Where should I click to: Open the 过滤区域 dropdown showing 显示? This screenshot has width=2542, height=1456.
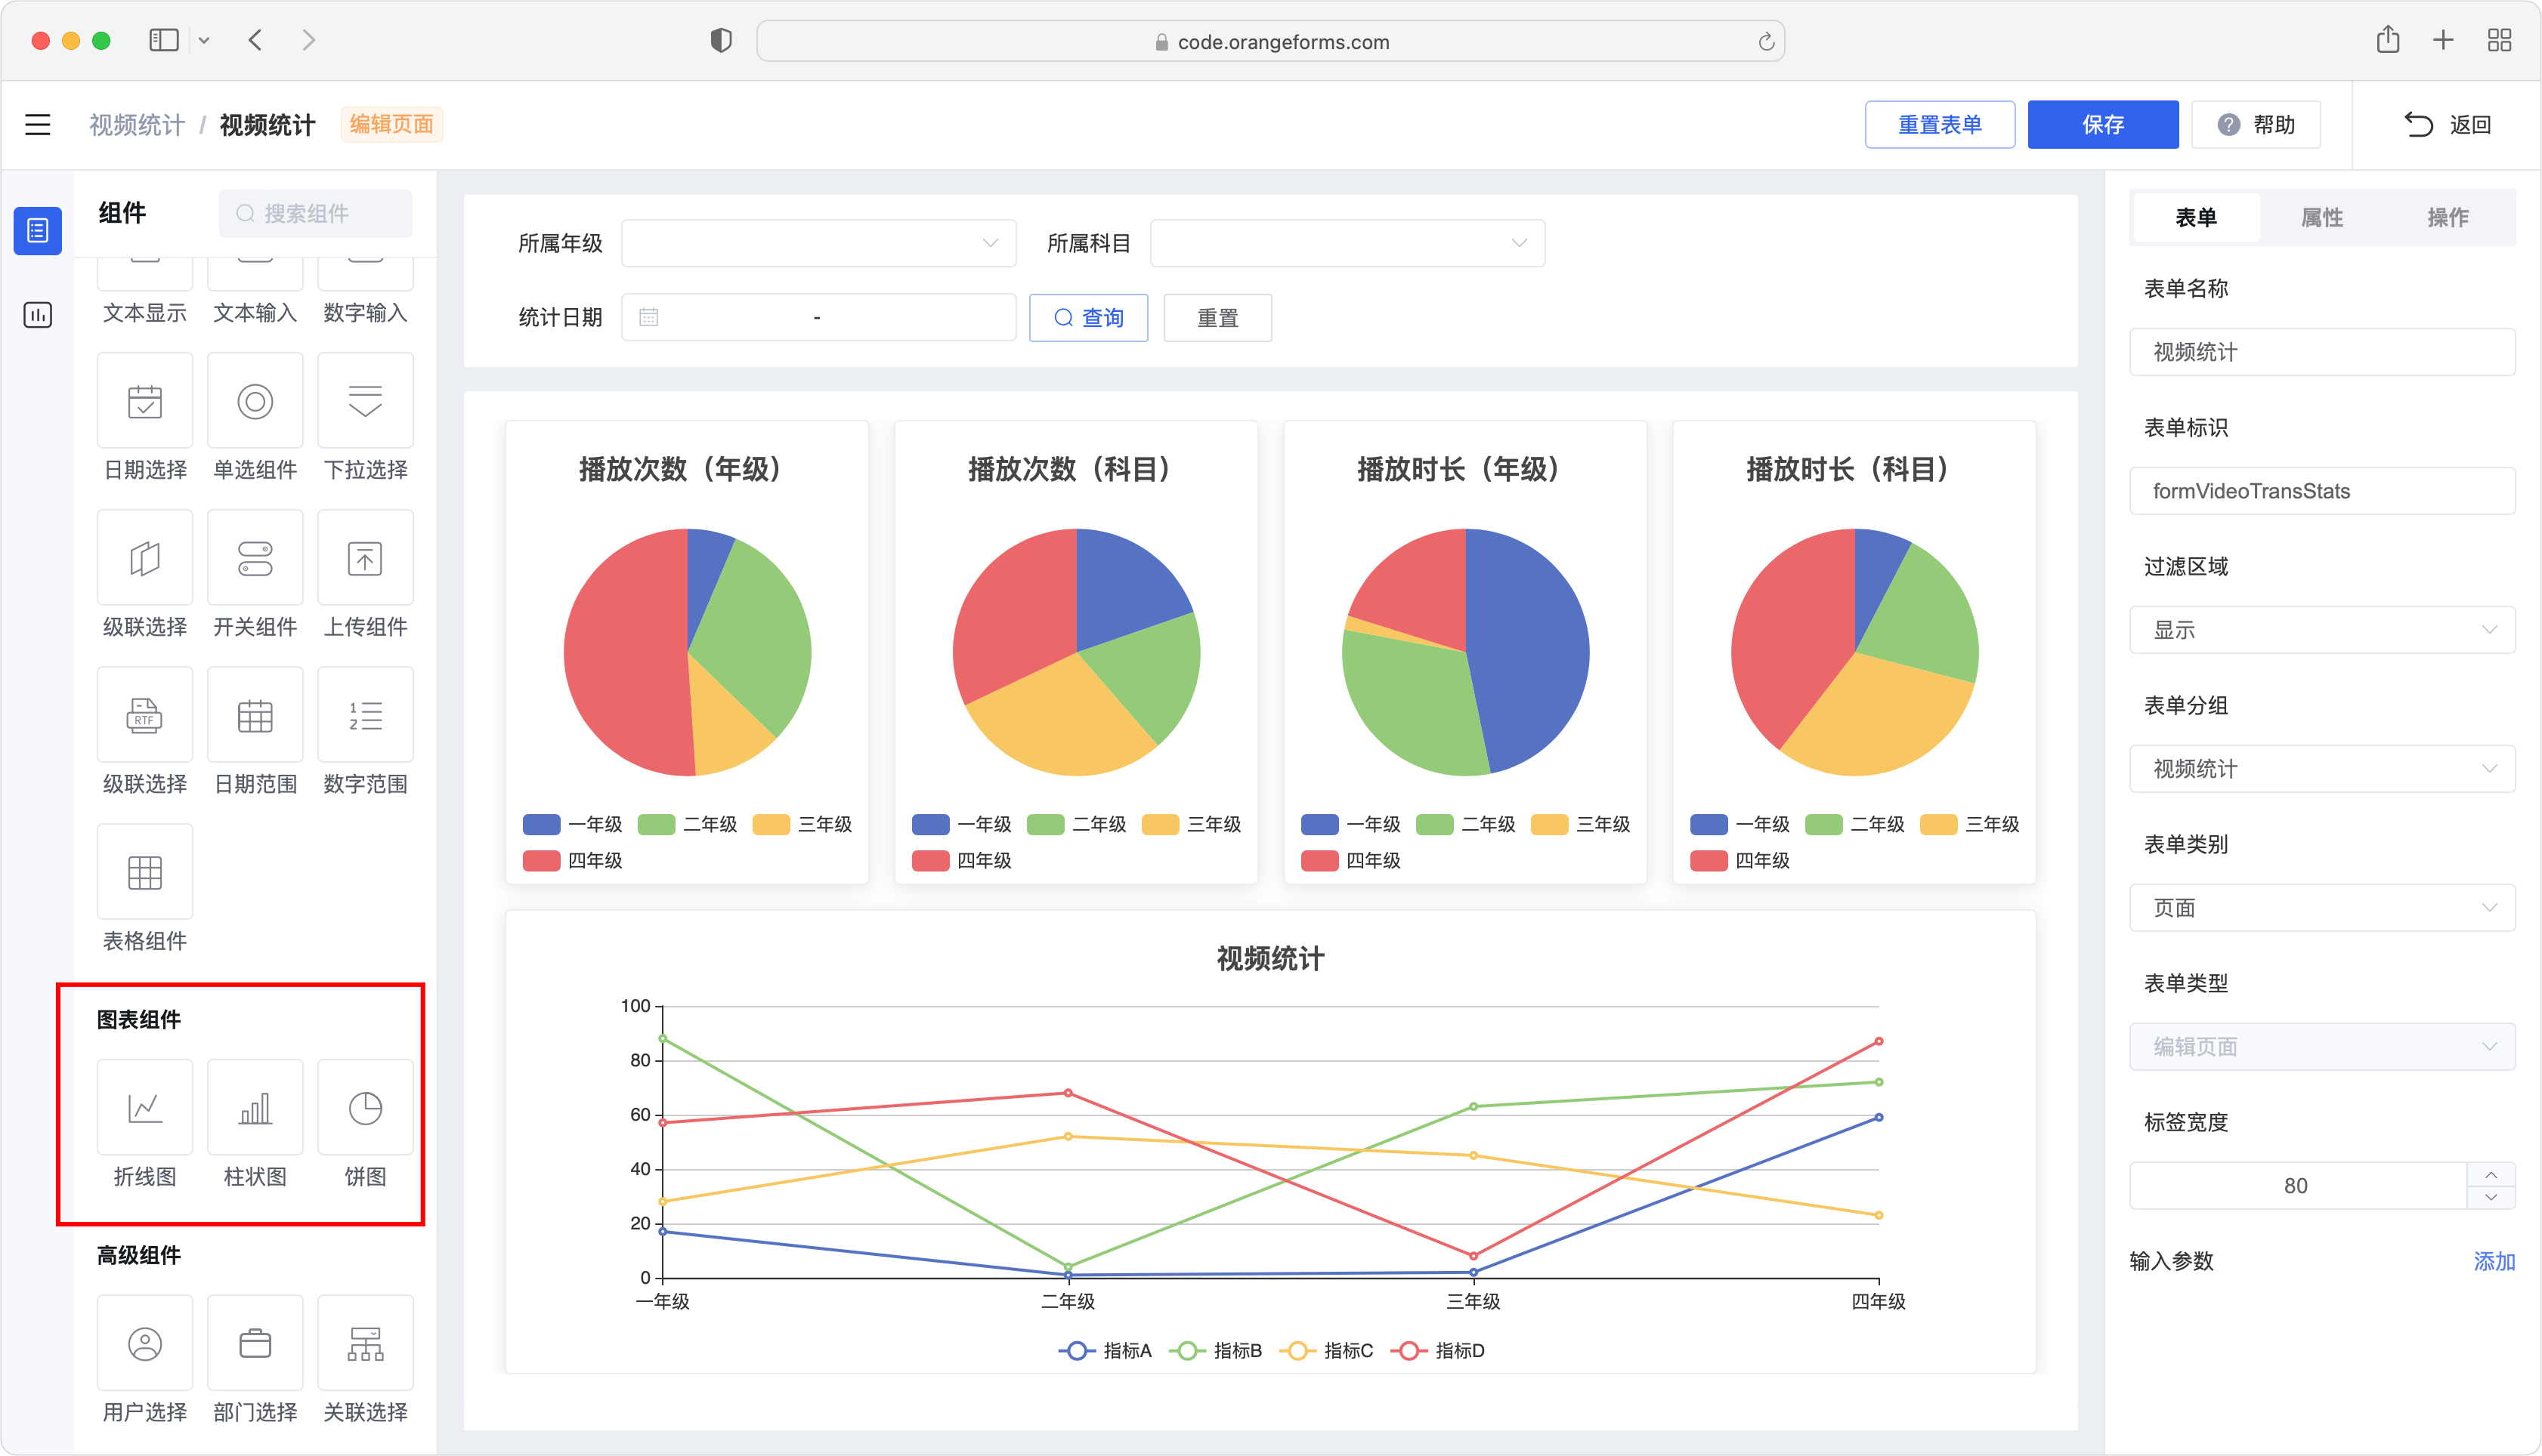click(x=2322, y=630)
